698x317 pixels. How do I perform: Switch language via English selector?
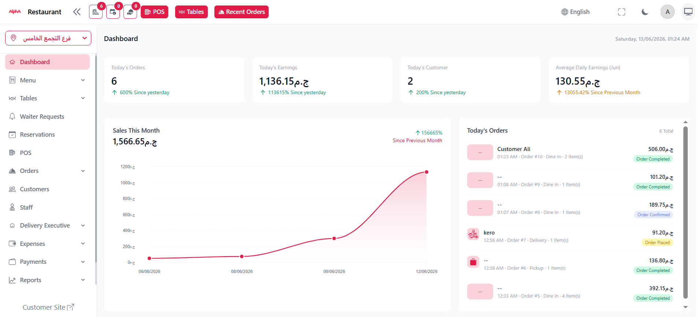coord(575,12)
